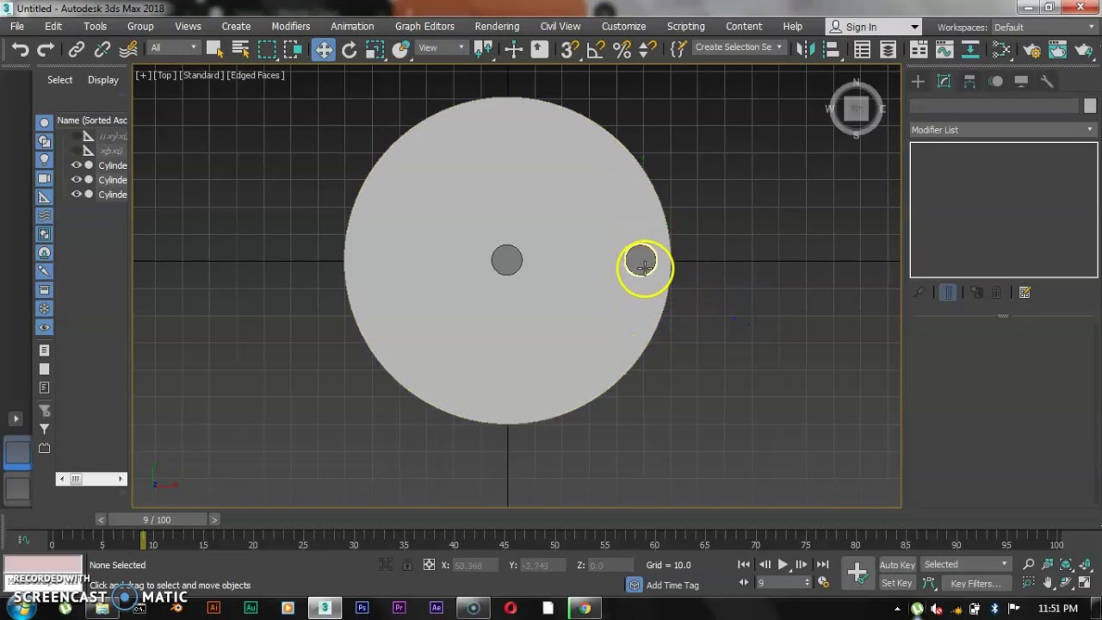Open the Rendered Frame Window icon
Image resolution: width=1102 pixels, height=620 pixels.
1058,49
